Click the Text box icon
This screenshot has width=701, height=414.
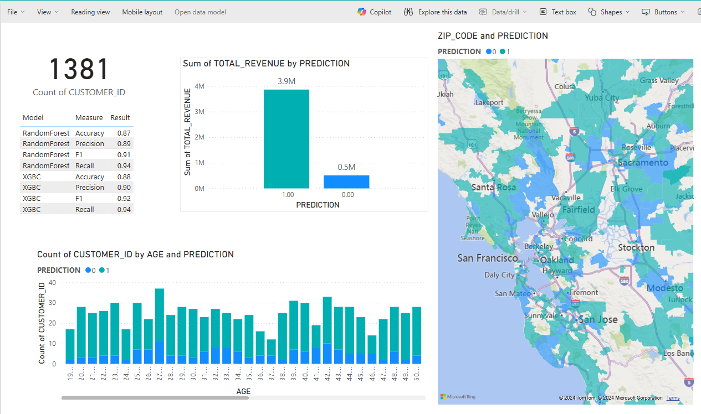pos(543,12)
